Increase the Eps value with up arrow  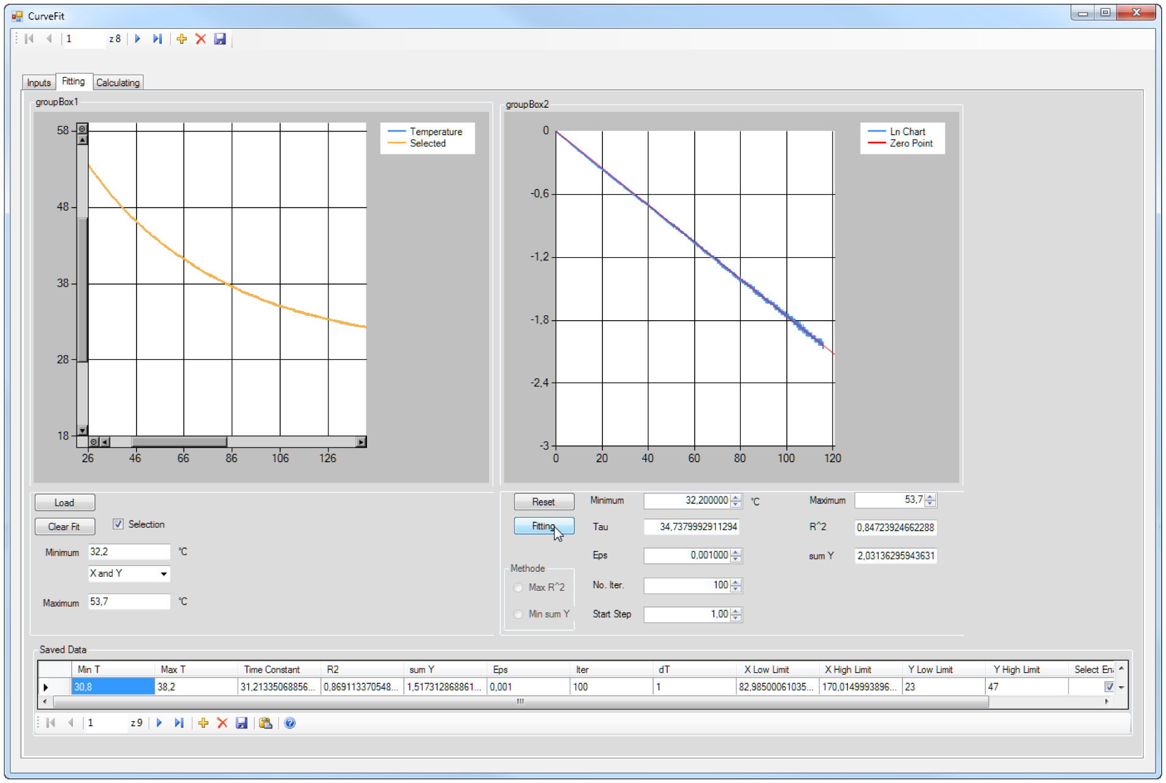pos(736,552)
